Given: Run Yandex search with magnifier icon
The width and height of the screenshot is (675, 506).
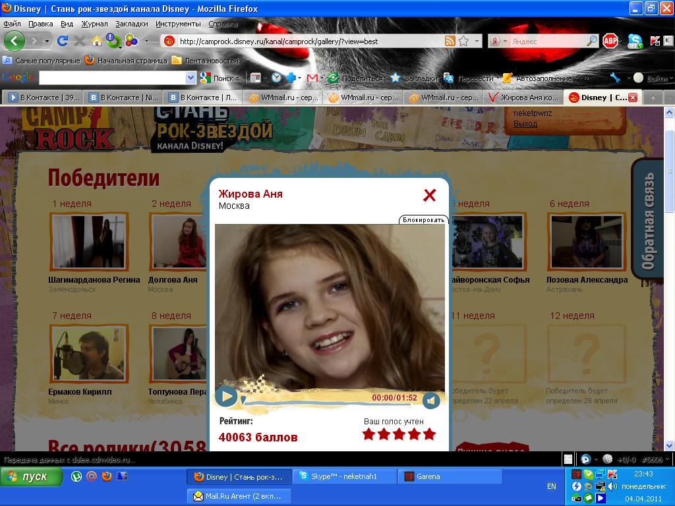Looking at the screenshot, I should click(x=593, y=41).
